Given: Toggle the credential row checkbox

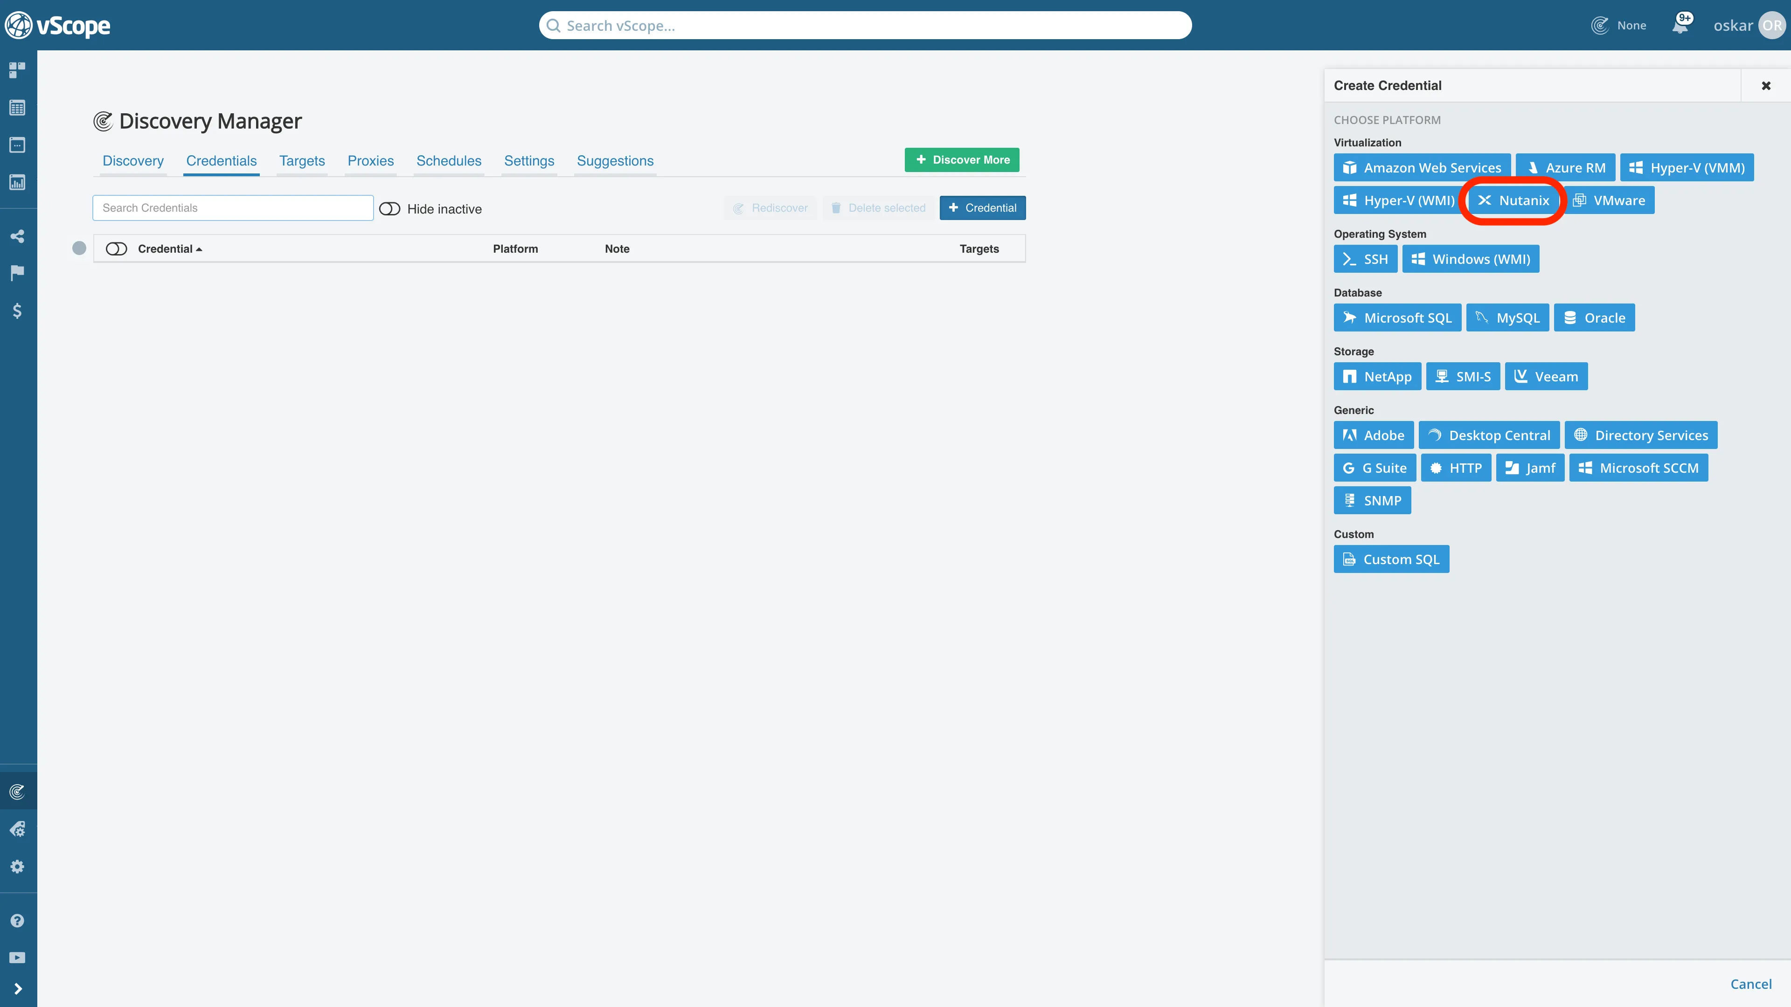Looking at the screenshot, I should (79, 248).
